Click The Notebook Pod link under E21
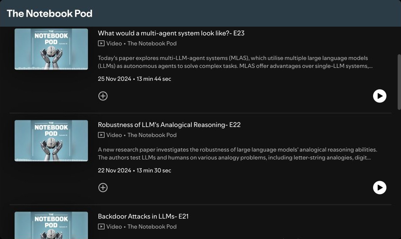The image size is (401, 239). [x=152, y=227]
